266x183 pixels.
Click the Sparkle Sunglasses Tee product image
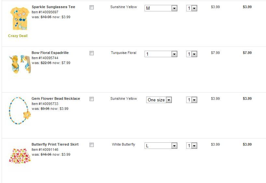click(18, 19)
